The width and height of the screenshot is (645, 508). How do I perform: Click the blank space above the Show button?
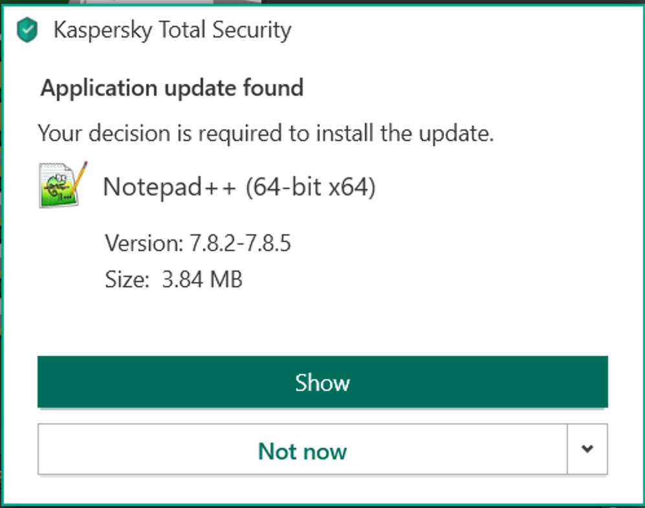click(322, 320)
